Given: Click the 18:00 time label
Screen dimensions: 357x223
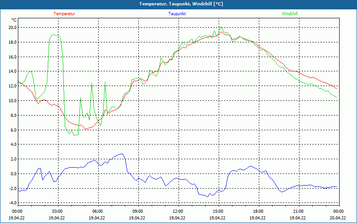Looking at the screenshot, I should pos(258,211).
